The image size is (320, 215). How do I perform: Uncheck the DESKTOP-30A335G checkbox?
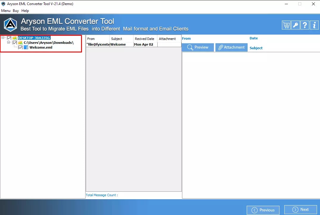coord(9,38)
